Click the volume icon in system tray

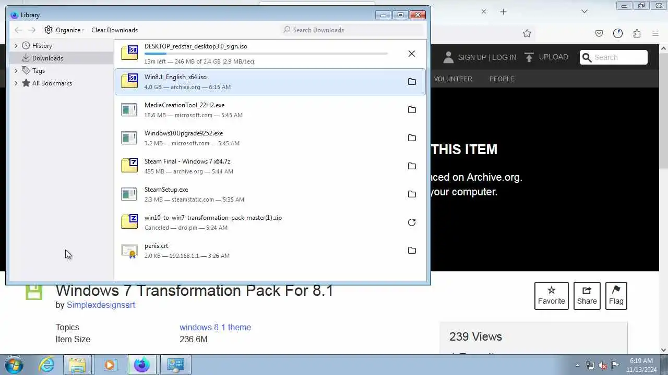tap(602, 365)
